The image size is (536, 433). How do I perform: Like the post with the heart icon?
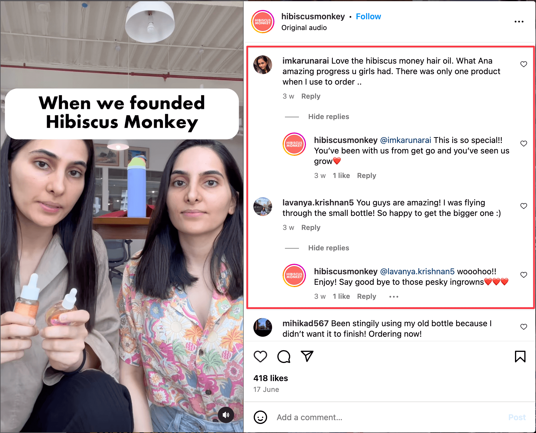[x=260, y=357]
